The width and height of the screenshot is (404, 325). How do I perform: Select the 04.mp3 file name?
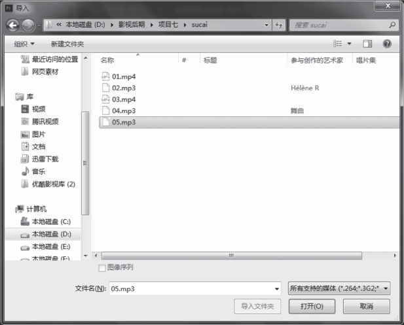click(124, 111)
